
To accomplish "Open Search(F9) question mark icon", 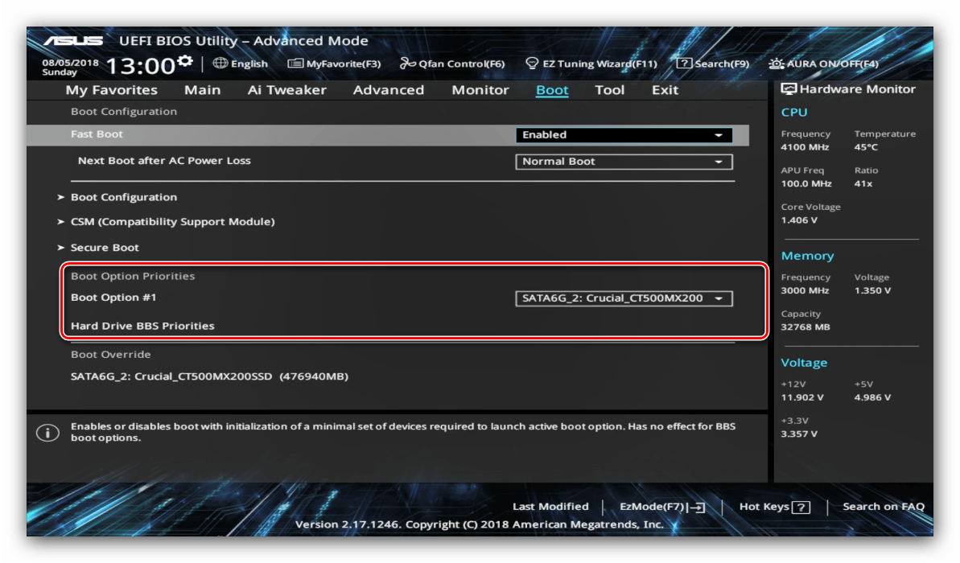I will click(684, 64).
